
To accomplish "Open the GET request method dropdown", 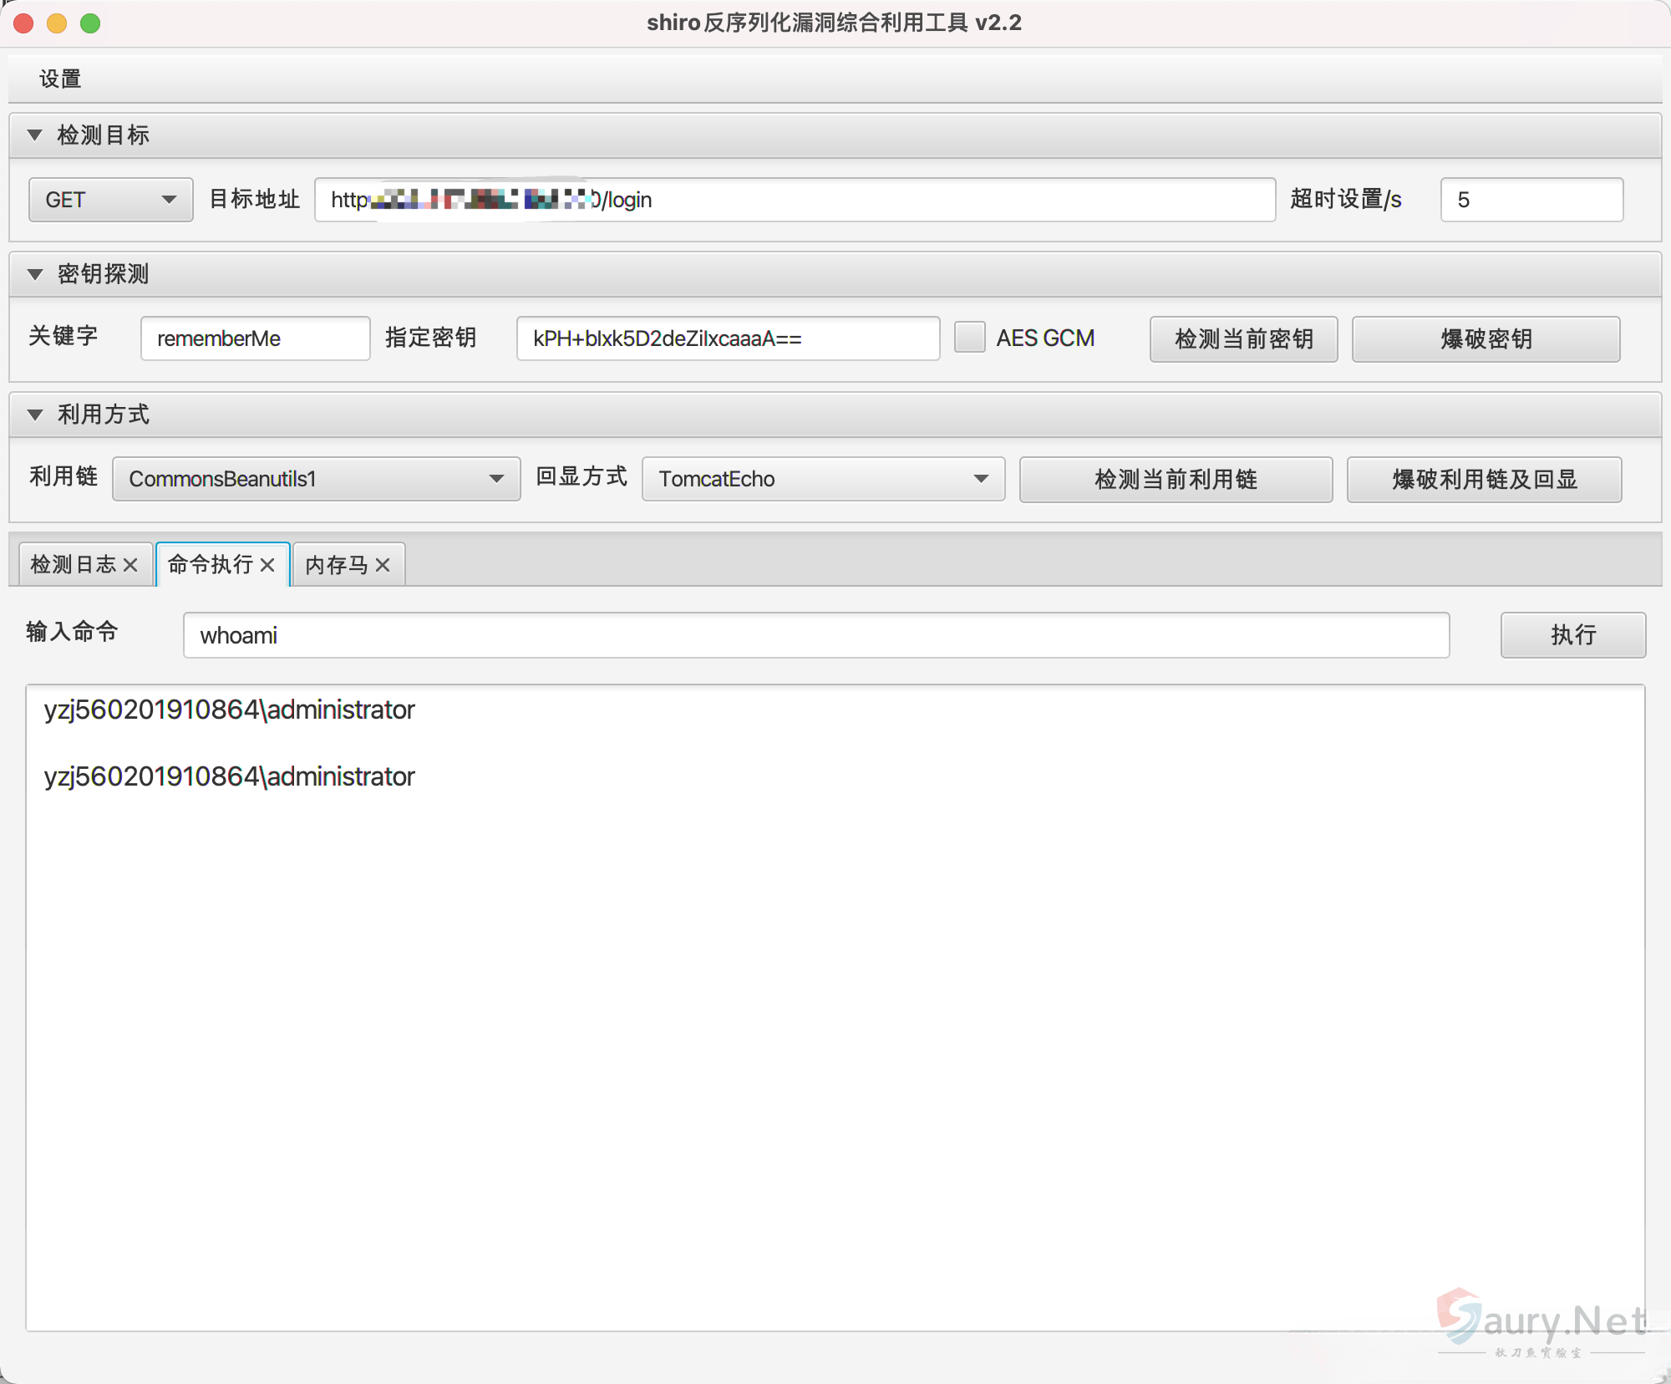I will click(x=110, y=200).
